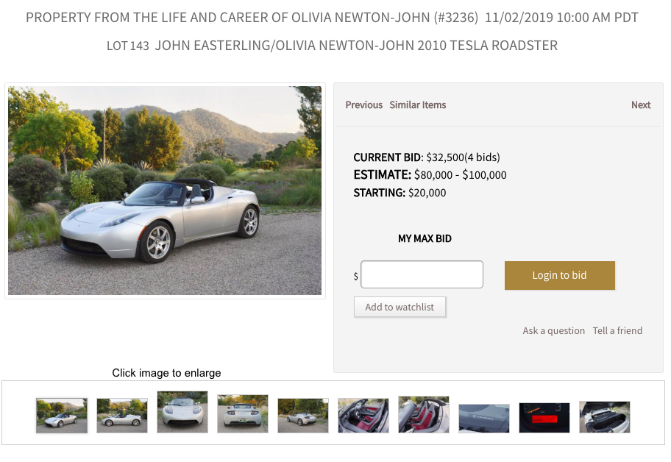
Task: Select first thumbnail of silver roadster
Action: pyautogui.click(x=62, y=416)
